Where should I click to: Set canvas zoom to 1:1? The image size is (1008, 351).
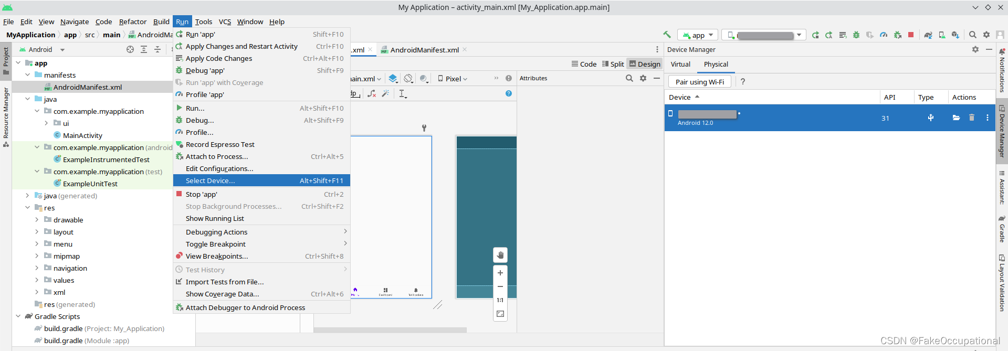(x=500, y=300)
